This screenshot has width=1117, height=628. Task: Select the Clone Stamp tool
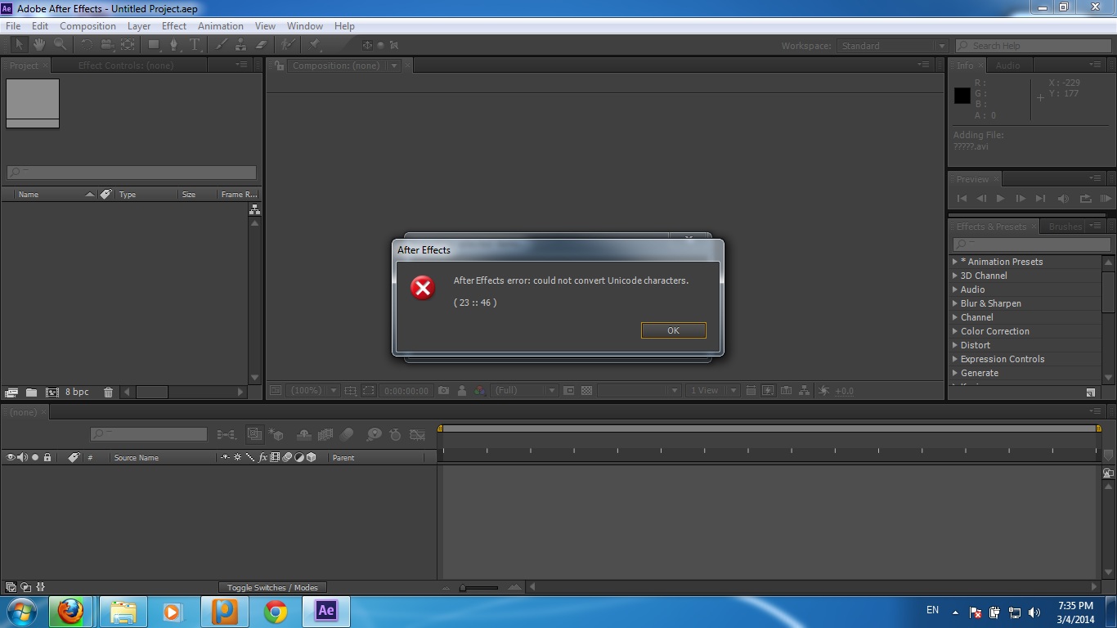240,45
